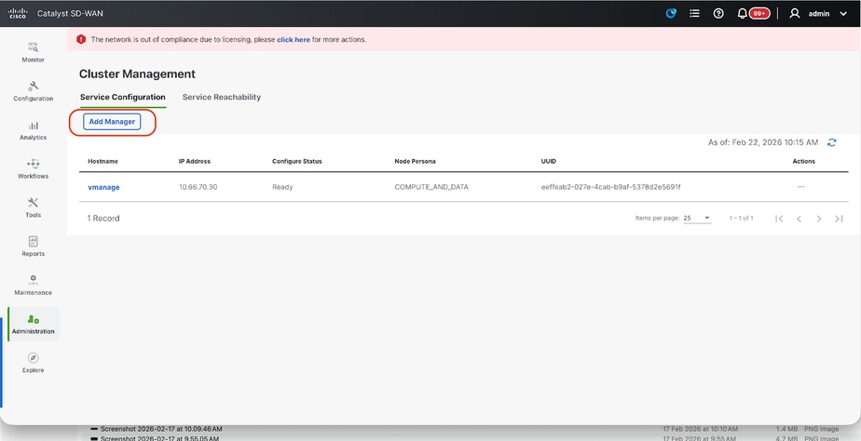Screen dimensions: 861x441
Task: Go to previous page of records
Action: pyautogui.click(x=799, y=219)
